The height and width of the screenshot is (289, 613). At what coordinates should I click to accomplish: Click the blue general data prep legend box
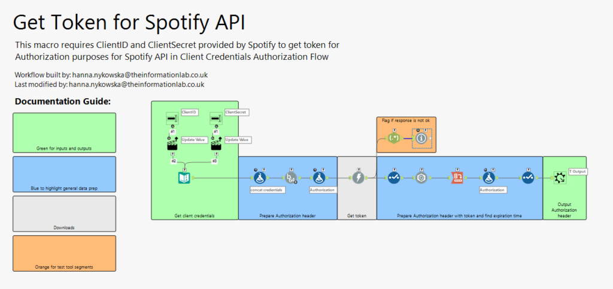(x=64, y=174)
